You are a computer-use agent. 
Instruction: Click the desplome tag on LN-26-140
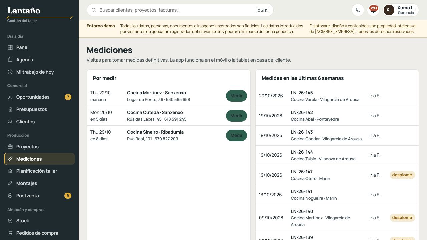(x=402, y=218)
